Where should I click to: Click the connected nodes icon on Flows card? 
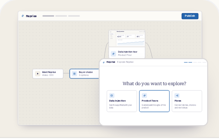point(177,96)
